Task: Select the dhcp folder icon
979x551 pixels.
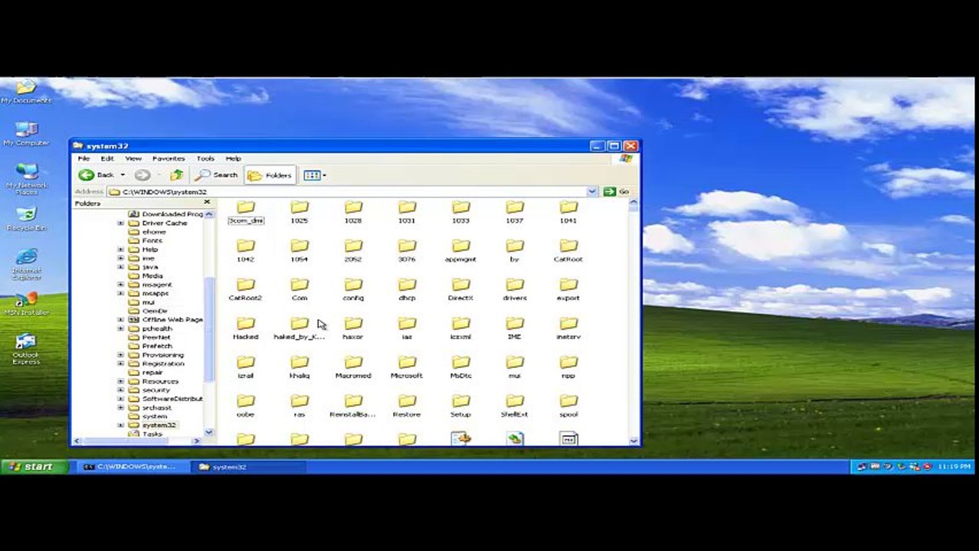Action: tap(407, 285)
